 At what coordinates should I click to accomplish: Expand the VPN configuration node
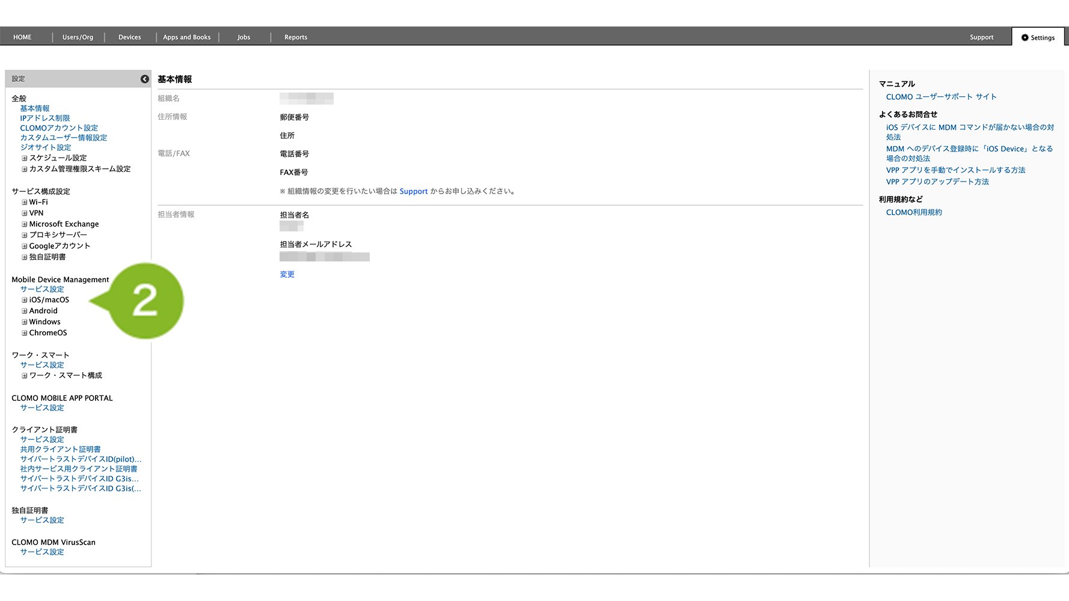[x=25, y=213]
